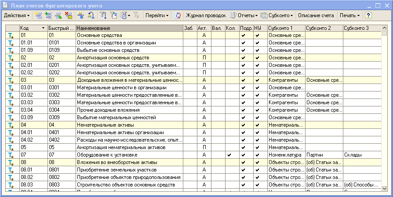Toggle Кол. checkmark in row 07
The image size is (393, 197).
[x=229, y=155]
